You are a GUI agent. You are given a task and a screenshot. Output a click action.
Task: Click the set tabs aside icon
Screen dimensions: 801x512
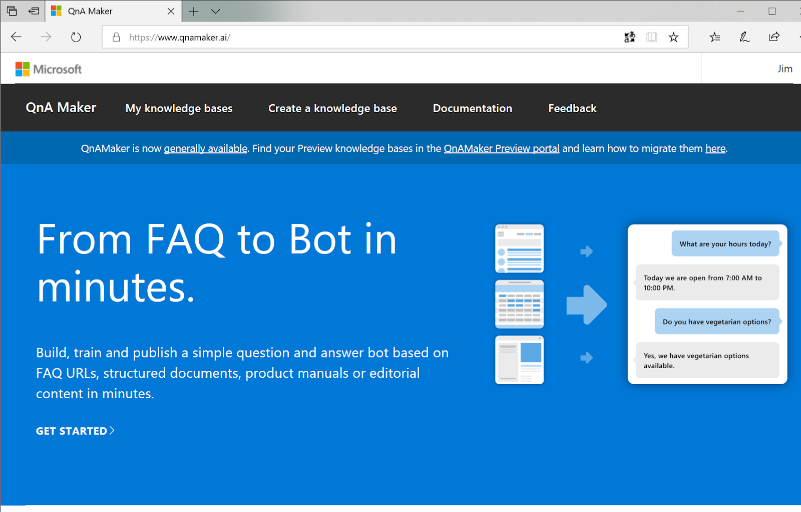(x=34, y=11)
